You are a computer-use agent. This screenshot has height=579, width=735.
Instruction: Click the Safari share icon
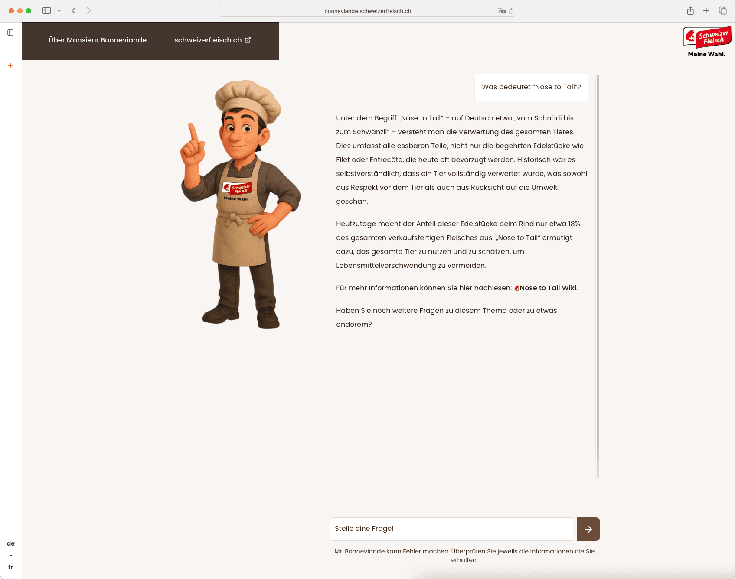690,11
